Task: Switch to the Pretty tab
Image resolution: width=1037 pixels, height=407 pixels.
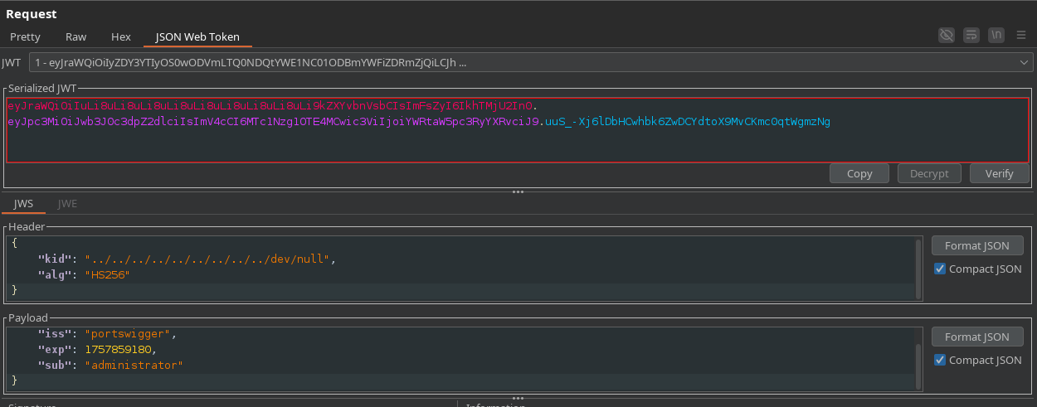Action: pyautogui.click(x=25, y=36)
